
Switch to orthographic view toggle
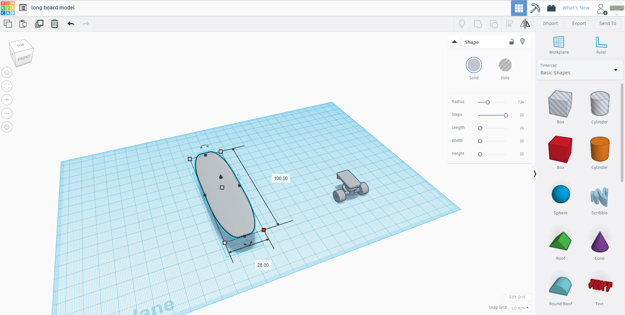pyautogui.click(x=7, y=127)
